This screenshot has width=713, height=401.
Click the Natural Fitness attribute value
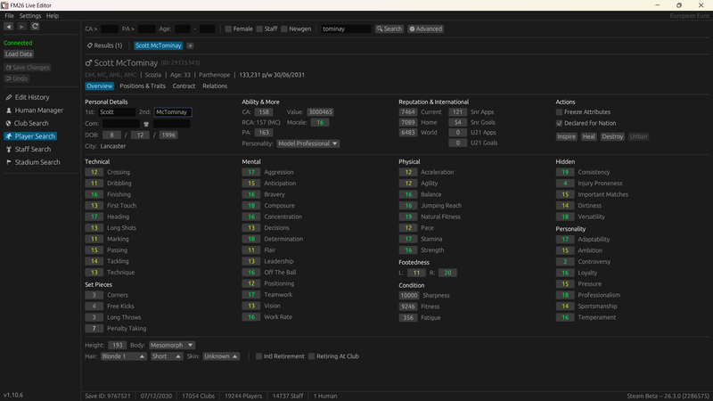(x=408, y=217)
